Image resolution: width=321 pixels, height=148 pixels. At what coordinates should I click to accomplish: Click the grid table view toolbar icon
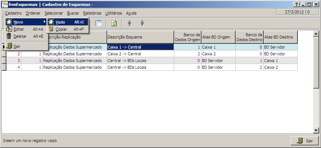99,23
